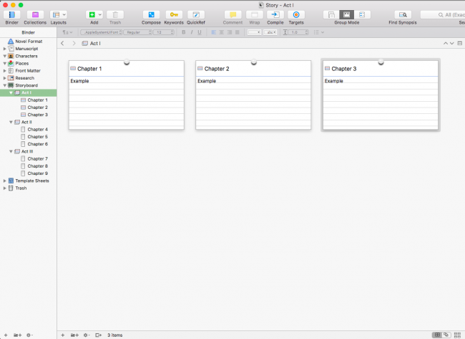Align text left in format bar

click(x=213, y=32)
